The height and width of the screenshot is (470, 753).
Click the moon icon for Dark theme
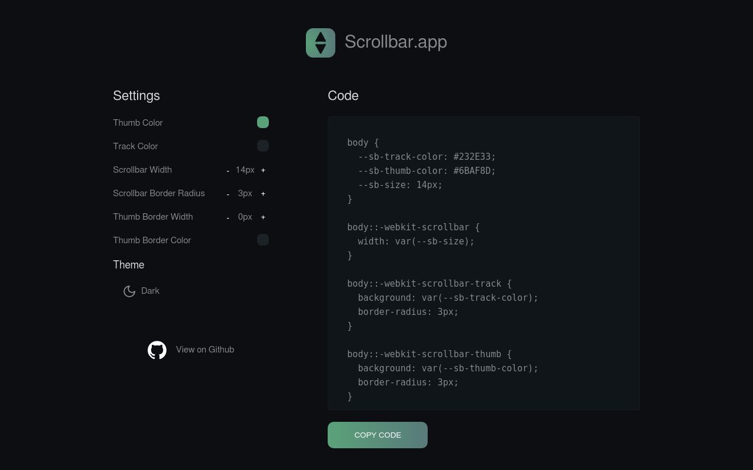[129, 291]
